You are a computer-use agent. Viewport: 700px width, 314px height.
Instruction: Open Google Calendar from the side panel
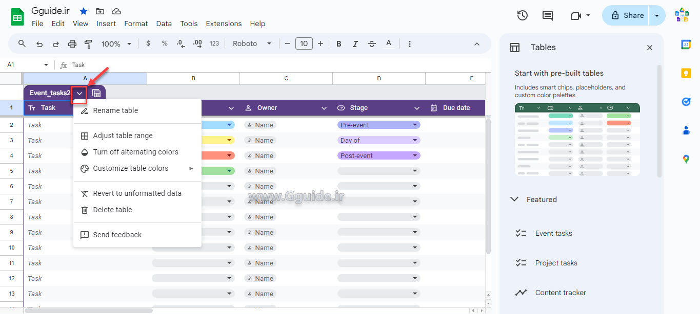[686, 44]
